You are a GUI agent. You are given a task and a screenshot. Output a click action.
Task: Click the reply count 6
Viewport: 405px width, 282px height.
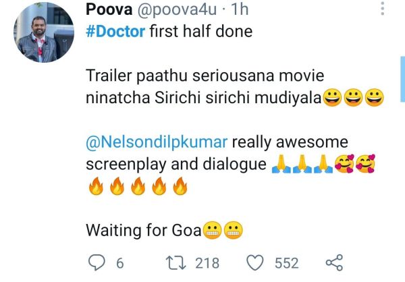pos(119,263)
